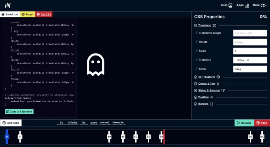Change the normal animation direction
The width and height of the screenshot is (270, 147).
click(x=105, y=122)
